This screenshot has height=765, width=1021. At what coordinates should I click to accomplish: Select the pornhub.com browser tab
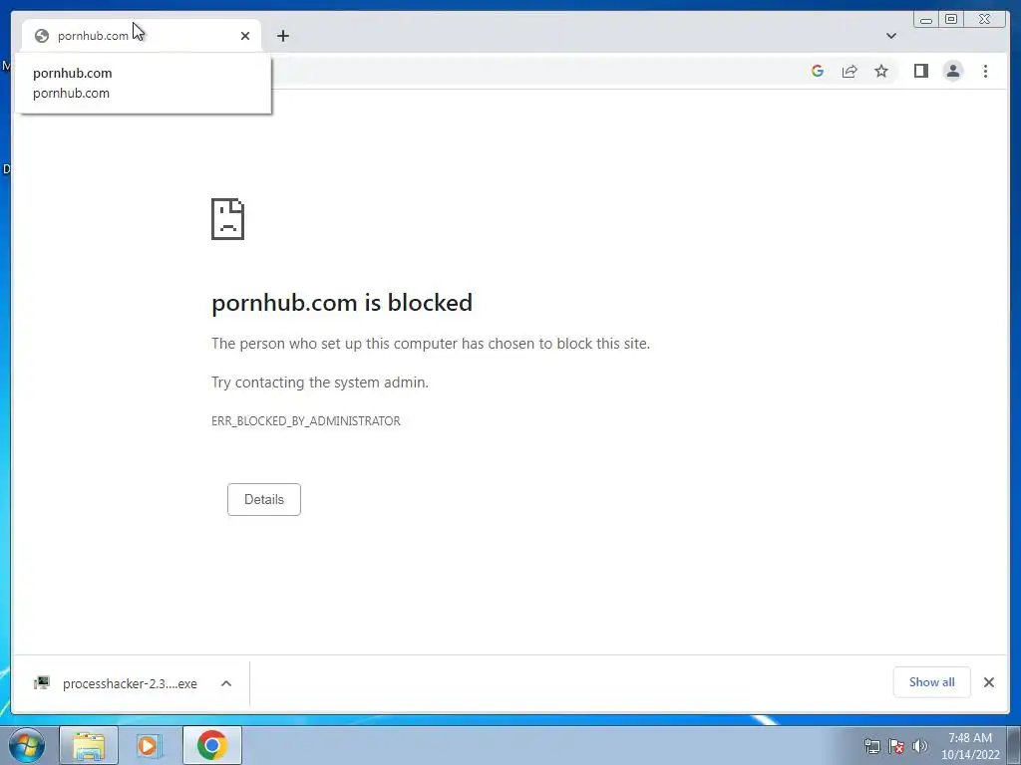[141, 36]
